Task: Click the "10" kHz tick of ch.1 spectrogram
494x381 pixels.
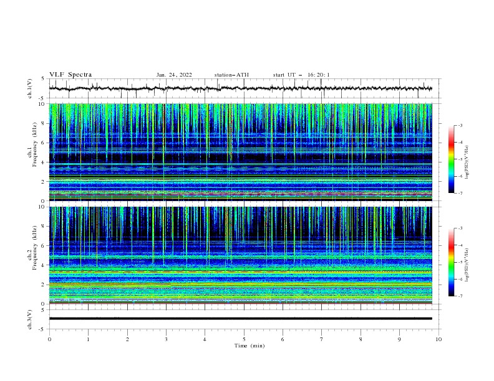Action: (43, 104)
